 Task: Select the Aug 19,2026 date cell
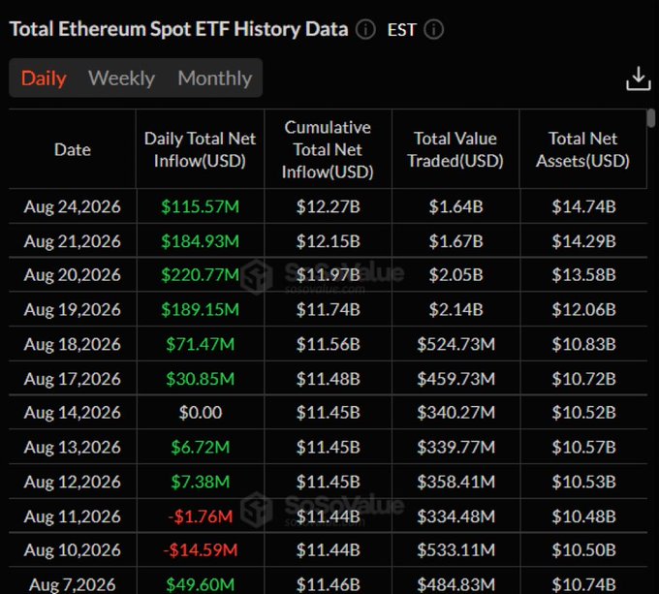tap(73, 310)
